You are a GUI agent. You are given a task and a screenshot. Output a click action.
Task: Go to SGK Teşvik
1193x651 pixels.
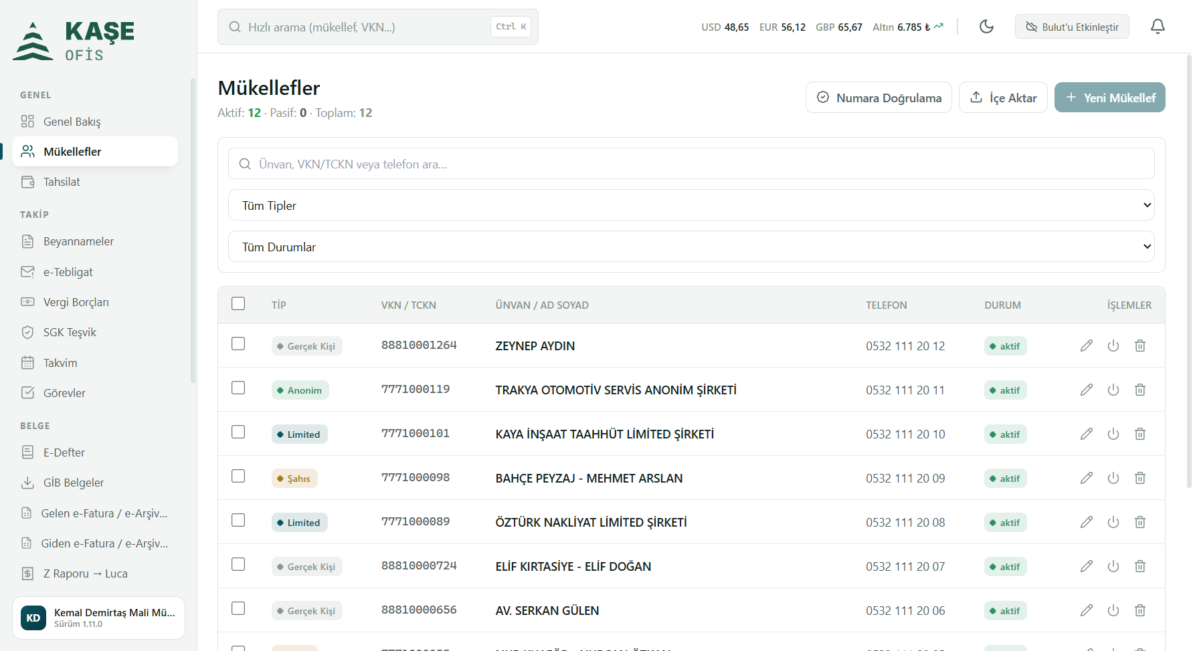[95, 332]
